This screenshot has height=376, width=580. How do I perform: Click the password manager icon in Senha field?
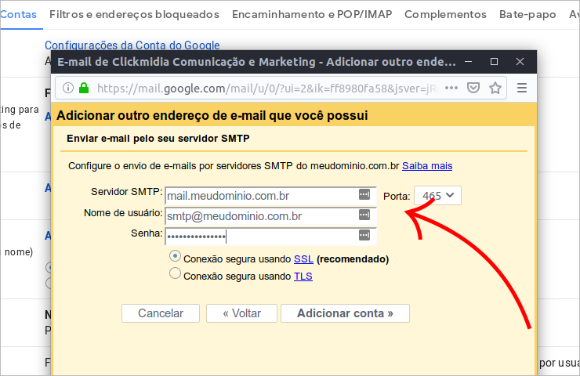pyautogui.click(x=364, y=235)
